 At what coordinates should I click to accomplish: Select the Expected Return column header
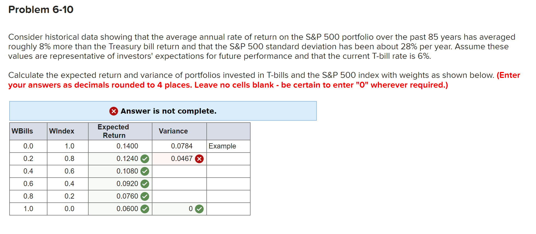(113, 131)
